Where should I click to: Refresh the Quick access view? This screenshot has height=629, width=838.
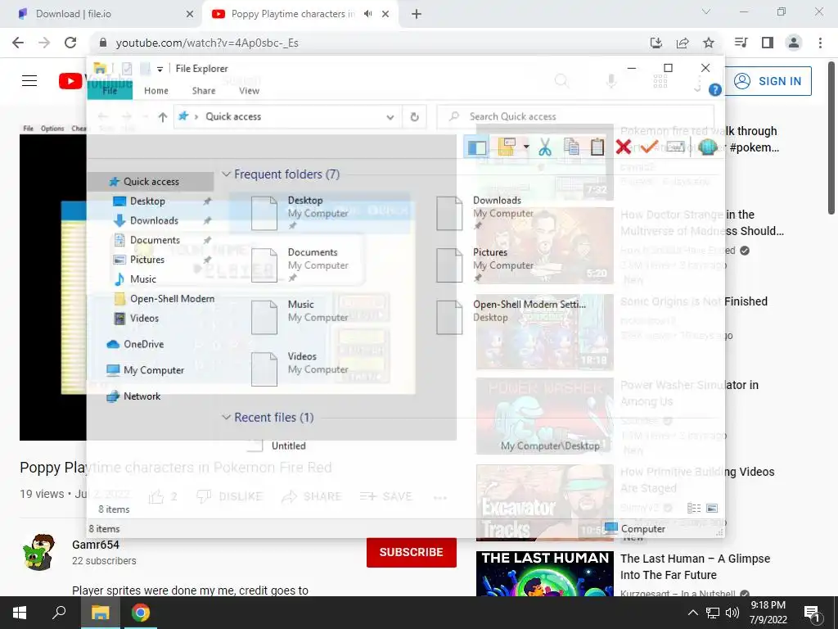pyautogui.click(x=414, y=116)
